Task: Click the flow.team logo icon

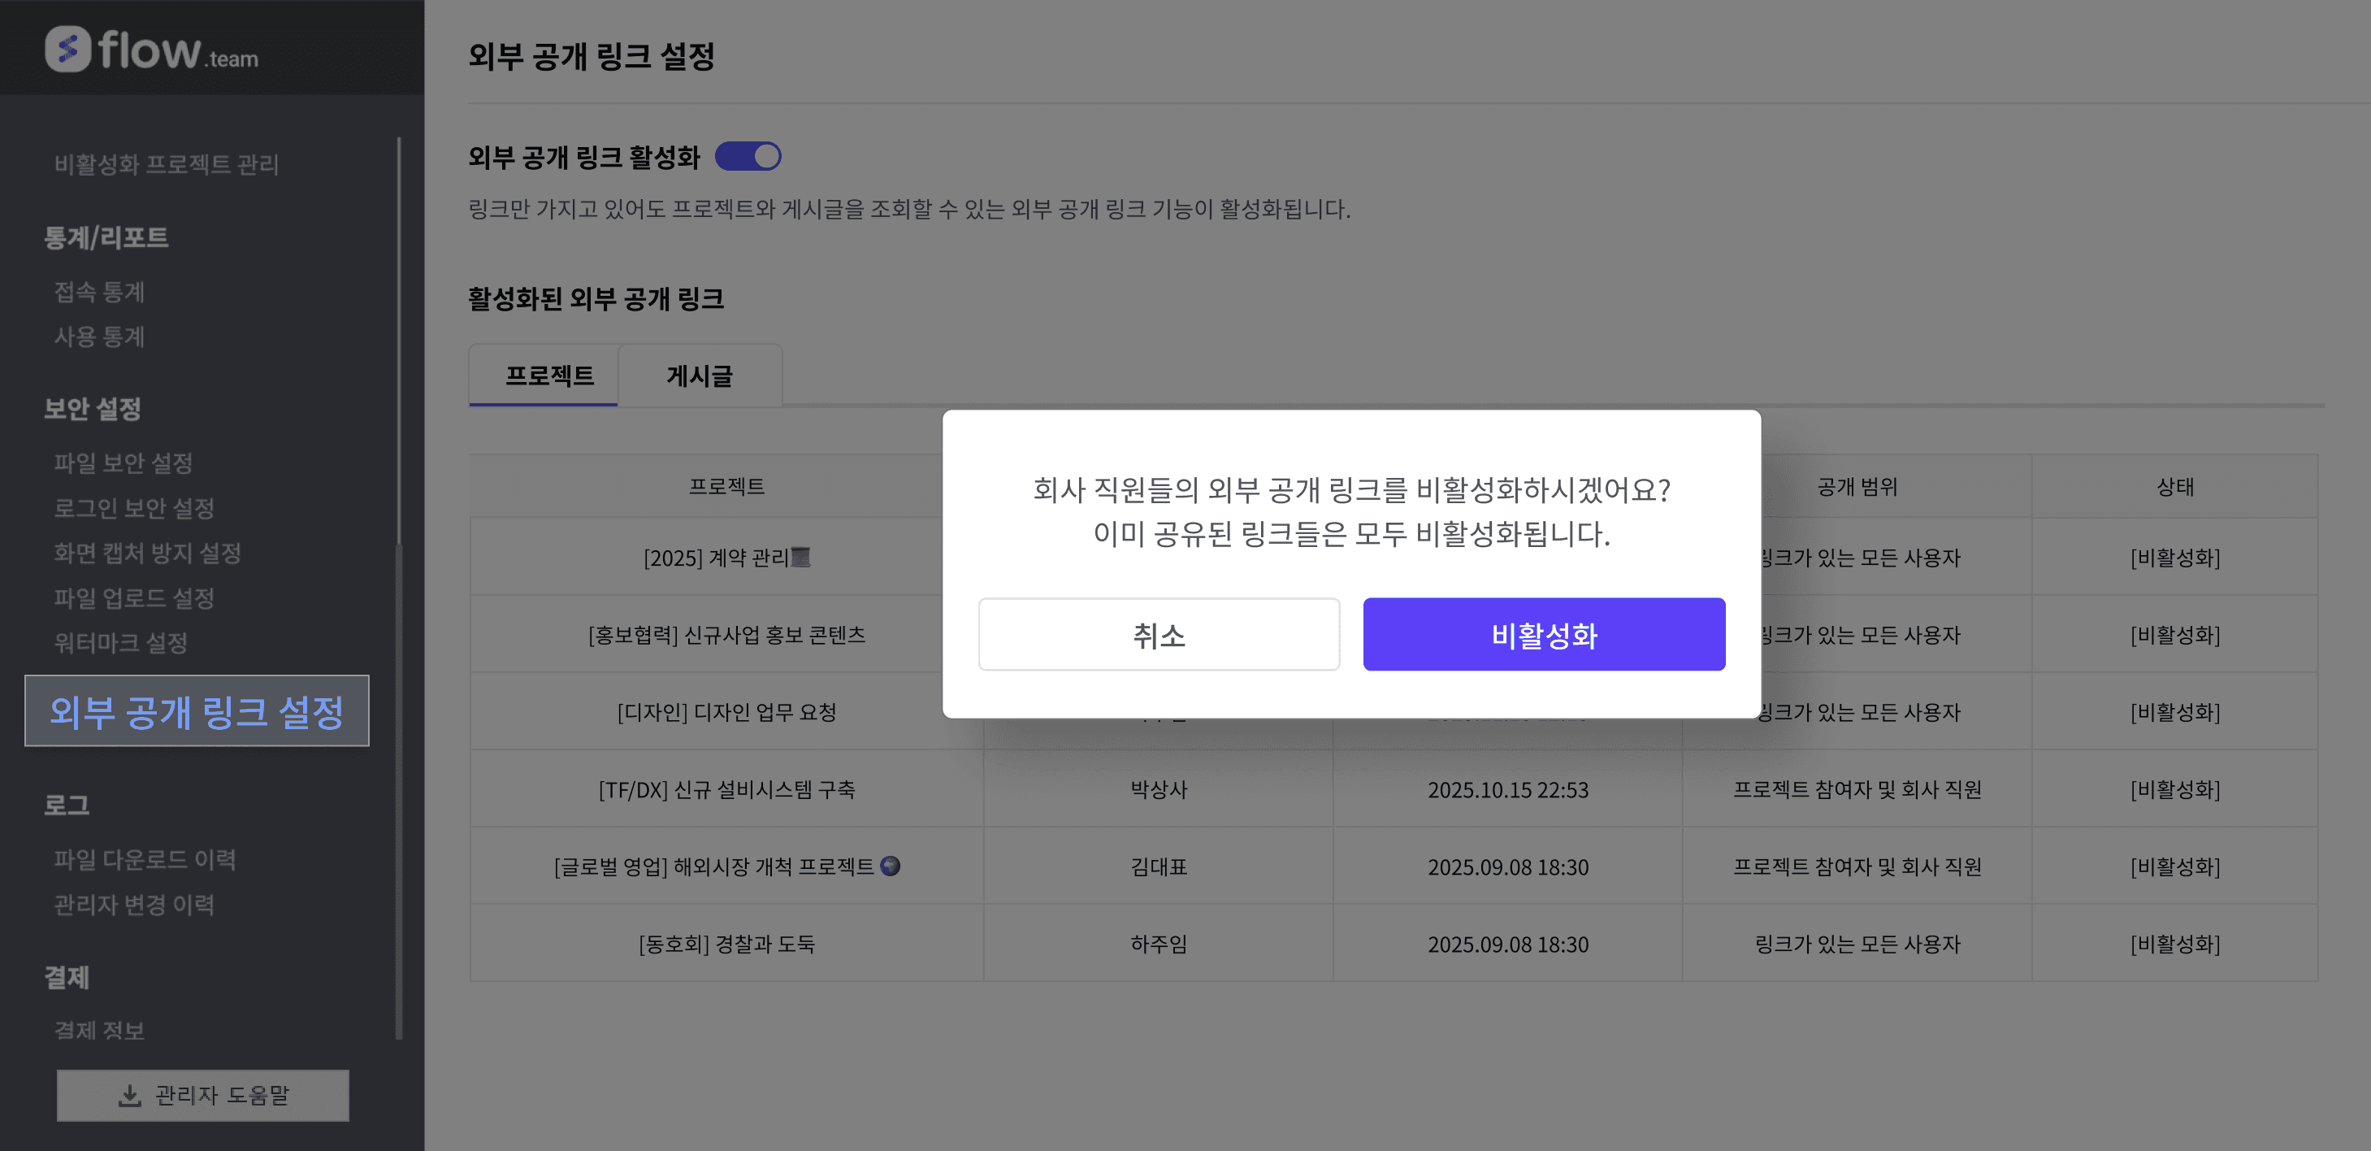Action: click(x=68, y=49)
